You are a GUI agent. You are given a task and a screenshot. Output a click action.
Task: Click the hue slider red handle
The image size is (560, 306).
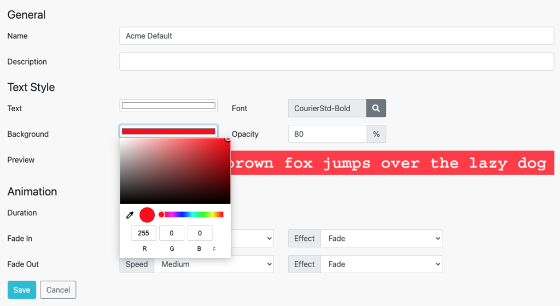161,215
